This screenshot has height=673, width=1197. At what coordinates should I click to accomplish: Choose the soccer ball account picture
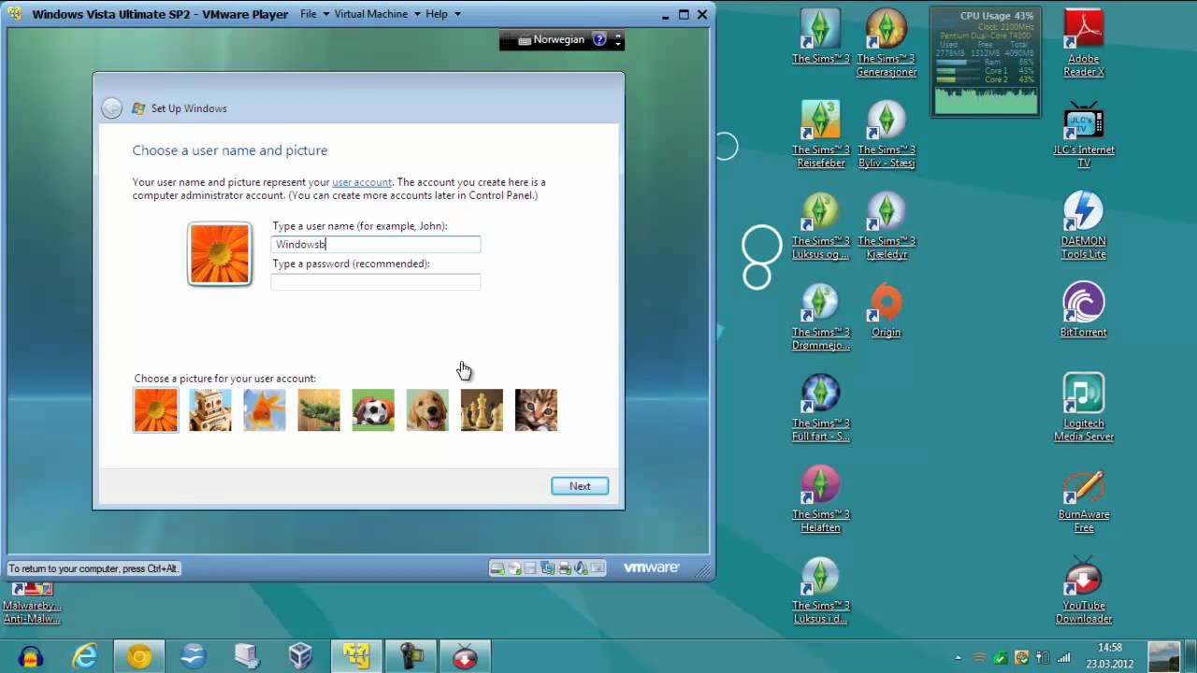(373, 410)
